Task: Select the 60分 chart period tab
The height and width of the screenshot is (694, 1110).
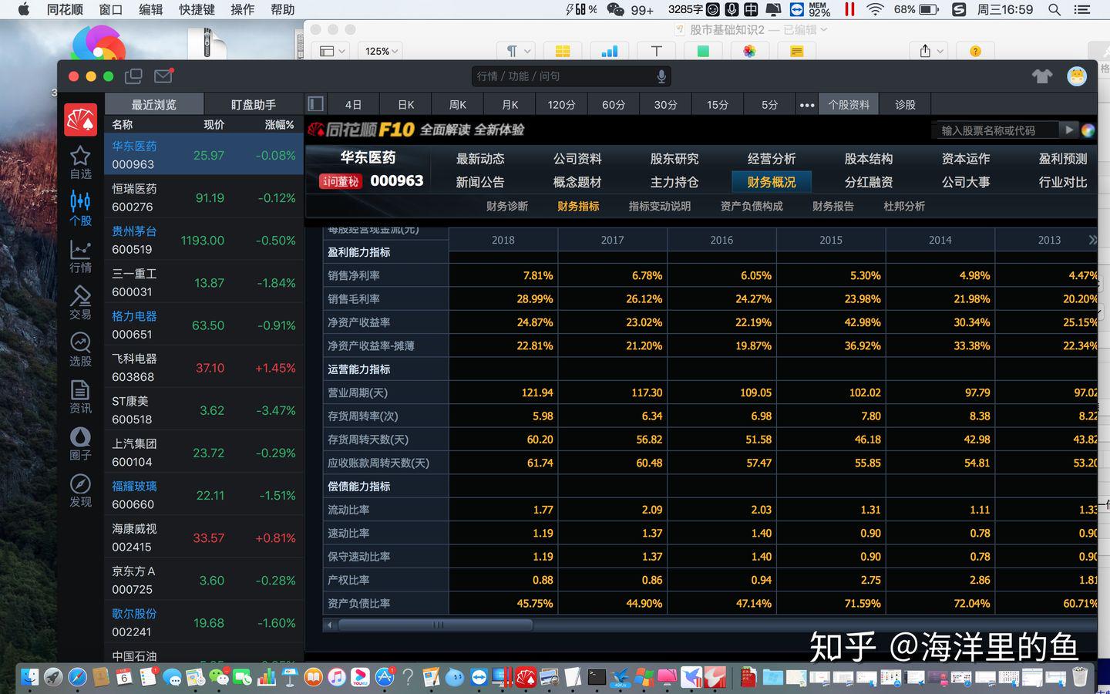Action: click(x=614, y=104)
